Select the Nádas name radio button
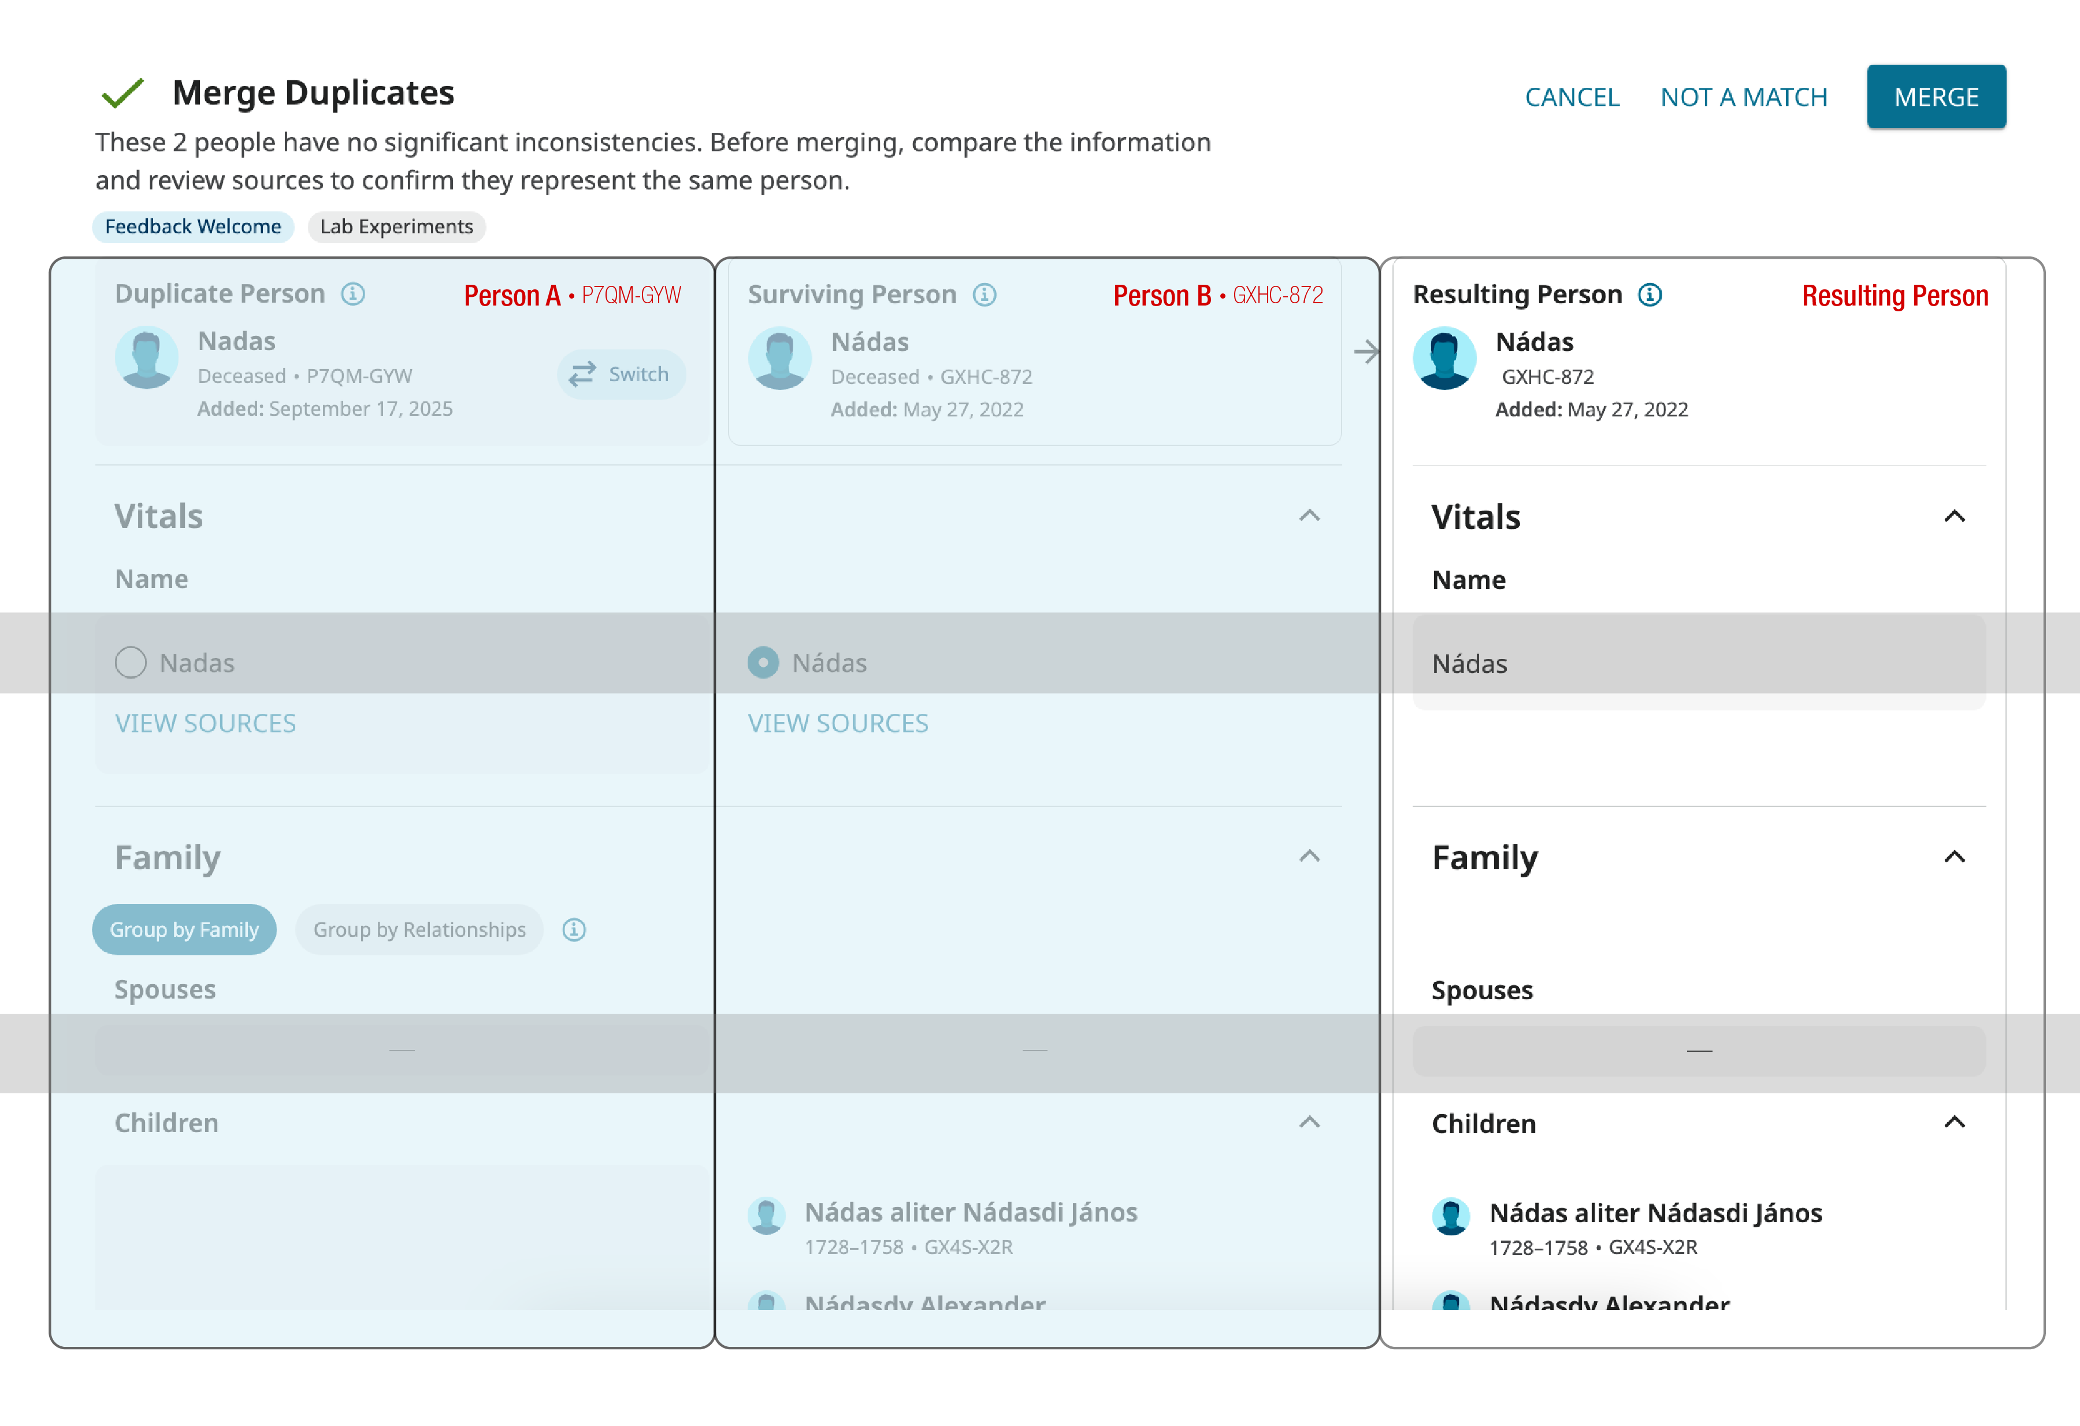The height and width of the screenshot is (1426, 2080). tap(763, 663)
